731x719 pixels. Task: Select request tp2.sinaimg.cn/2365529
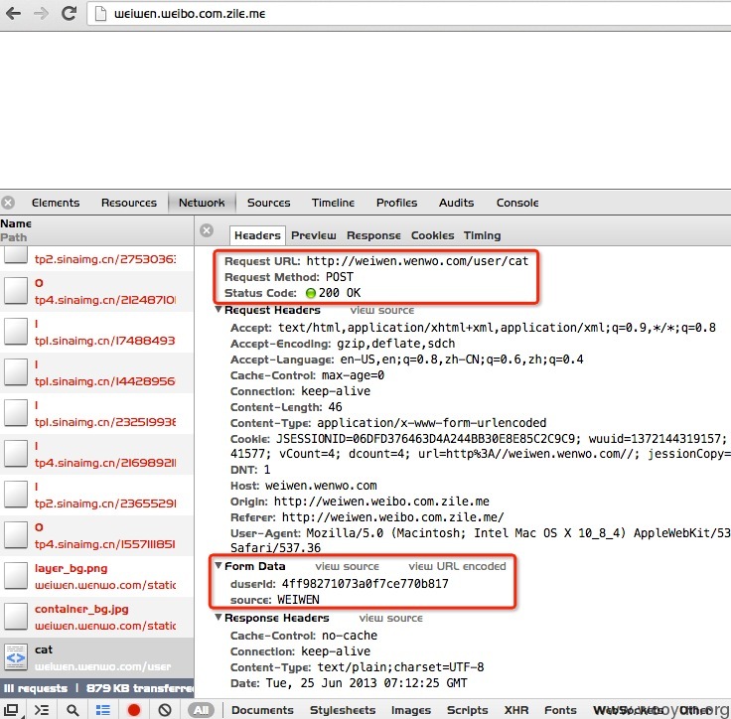pyautogui.click(x=97, y=495)
